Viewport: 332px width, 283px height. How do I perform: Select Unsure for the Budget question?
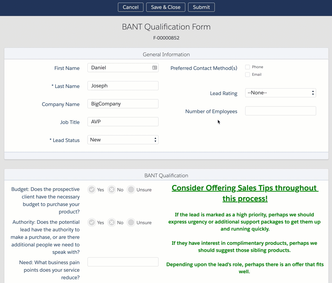(131, 190)
